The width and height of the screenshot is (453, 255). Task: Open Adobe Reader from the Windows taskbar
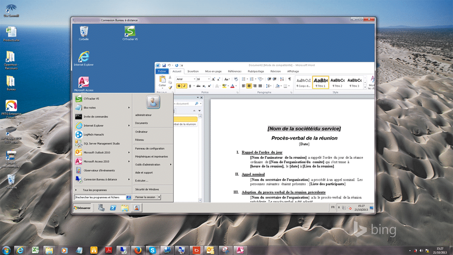coord(109,250)
